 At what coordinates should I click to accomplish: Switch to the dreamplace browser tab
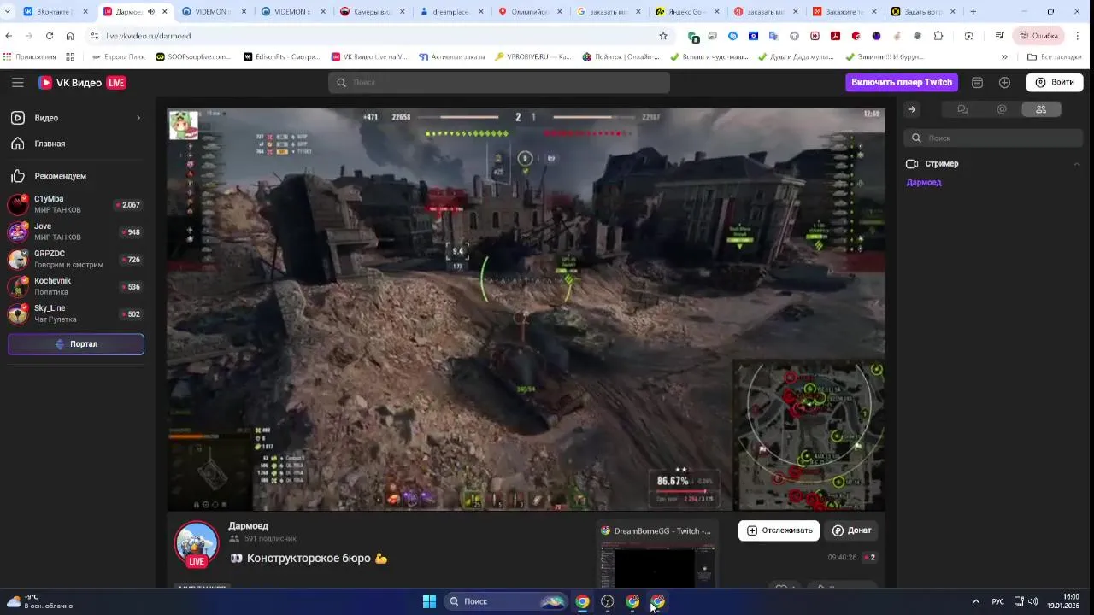click(x=452, y=12)
